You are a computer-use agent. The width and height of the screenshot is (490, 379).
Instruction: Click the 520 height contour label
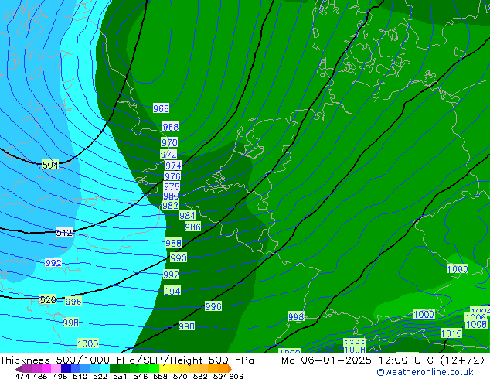click(48, 300)
